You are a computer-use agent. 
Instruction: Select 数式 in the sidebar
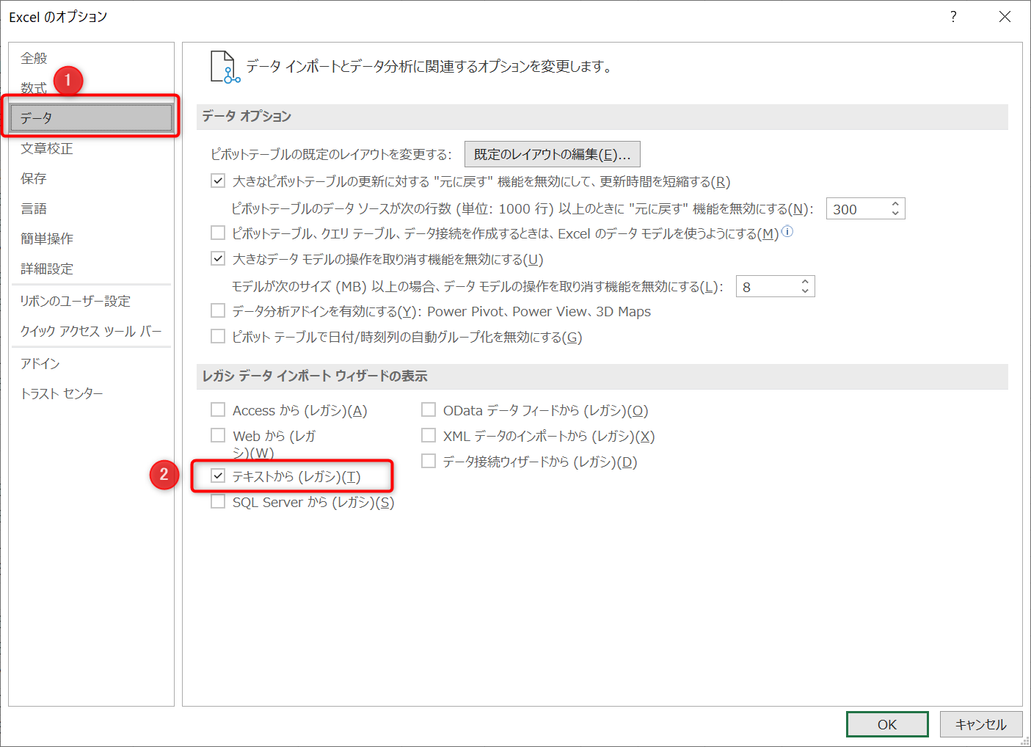click(91, 88)
